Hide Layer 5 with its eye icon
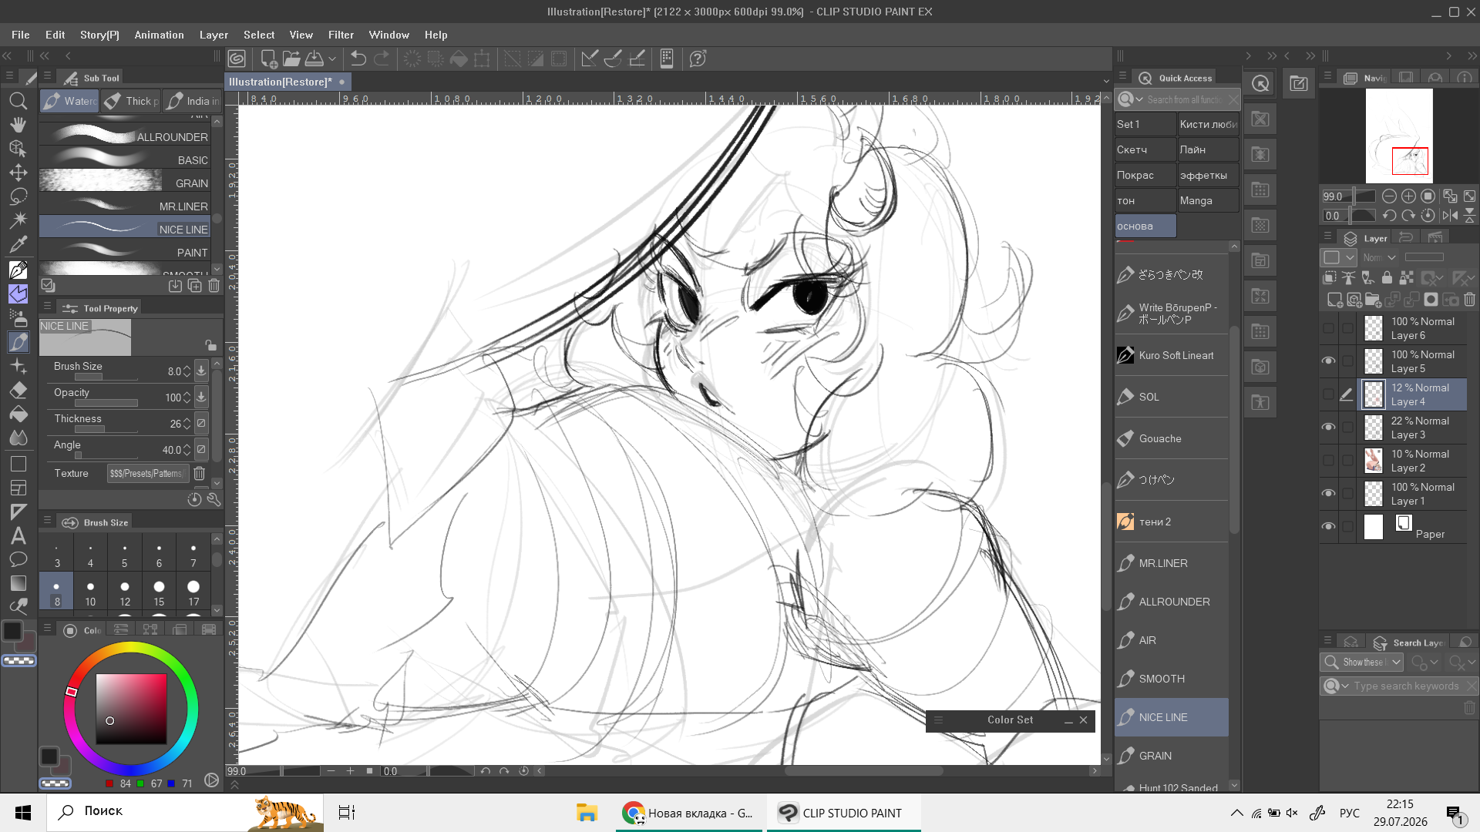The height and width of the screenshot is (832, 1480). coord(1328,361)
